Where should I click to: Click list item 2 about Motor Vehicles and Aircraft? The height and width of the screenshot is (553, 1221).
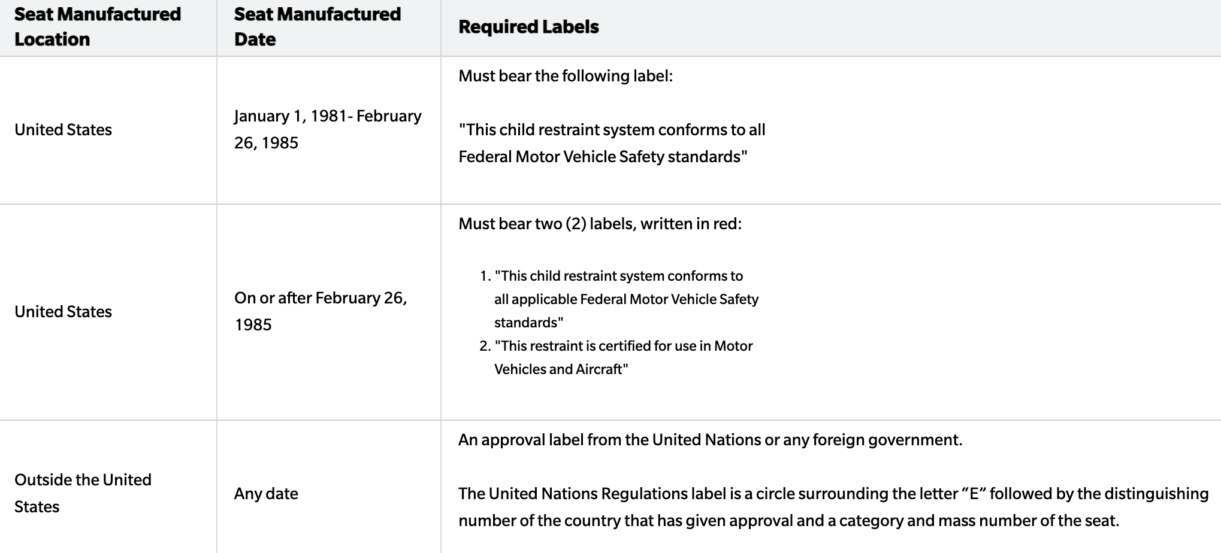623,357
